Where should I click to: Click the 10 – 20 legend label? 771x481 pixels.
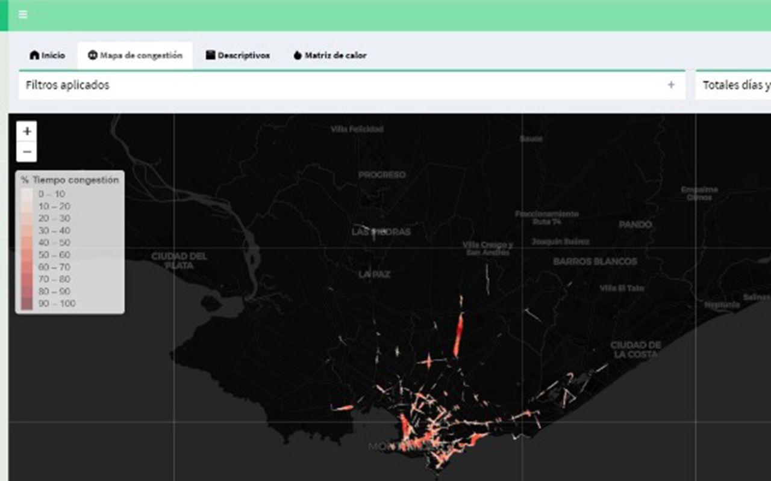54,206
